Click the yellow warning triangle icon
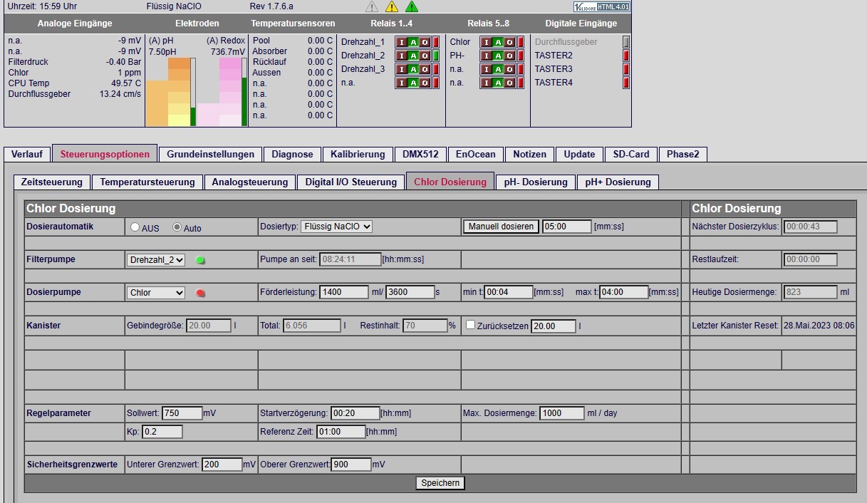867x503 pixels. (392, 6)
